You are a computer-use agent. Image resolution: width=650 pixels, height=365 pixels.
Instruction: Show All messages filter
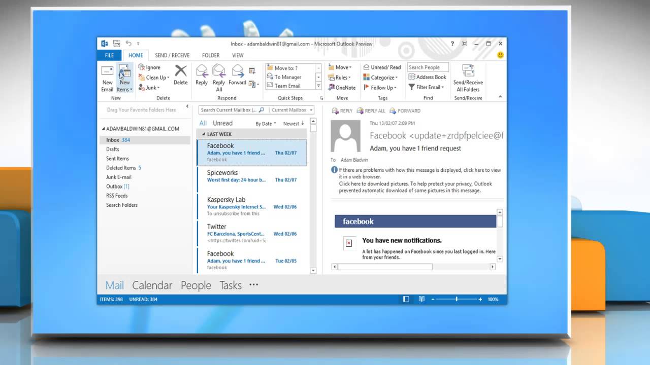pyautogui.click(x=203, y=123)
